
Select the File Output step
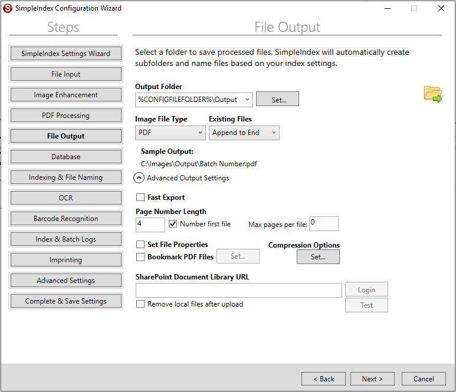tap(65, 136)
